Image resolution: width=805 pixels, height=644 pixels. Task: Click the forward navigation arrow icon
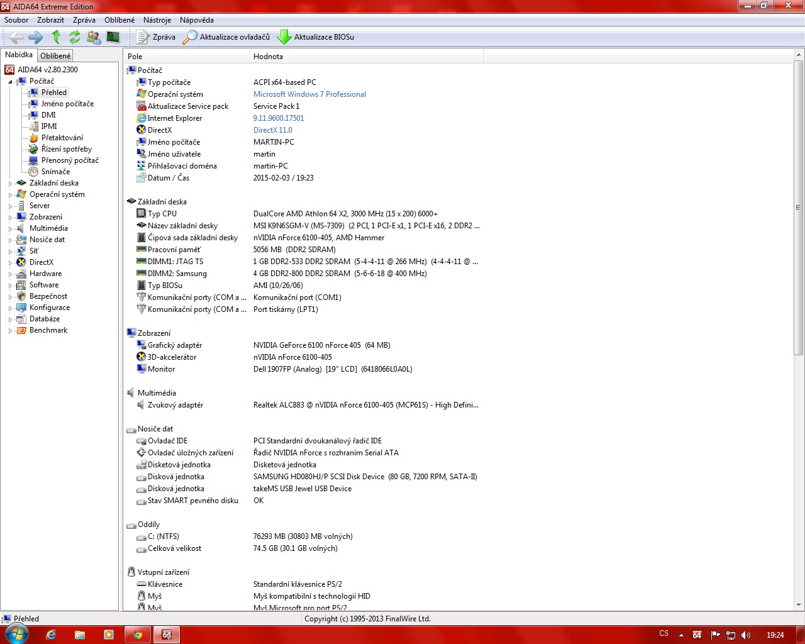click(x=36, y=37)
